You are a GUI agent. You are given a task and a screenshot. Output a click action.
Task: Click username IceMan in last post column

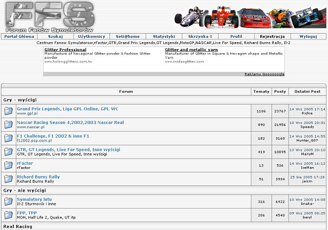coord(307,168)
